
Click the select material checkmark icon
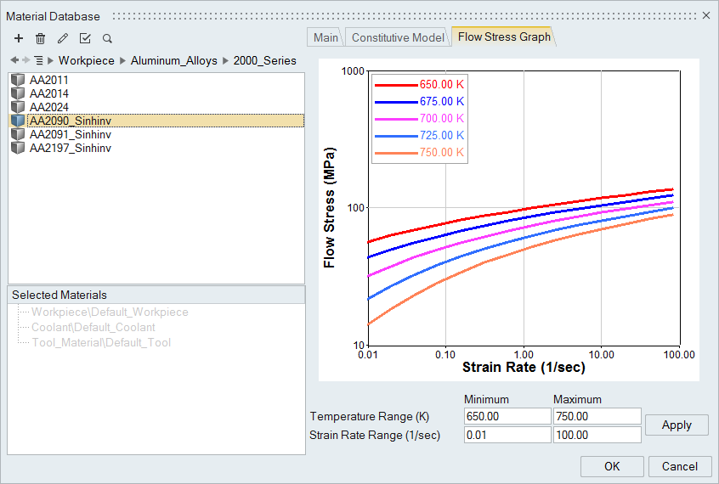coord(85,38)
